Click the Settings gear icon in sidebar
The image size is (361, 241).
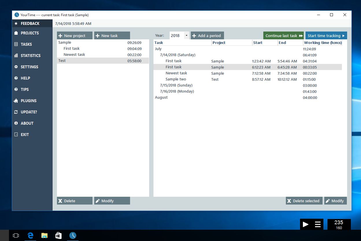coord(16,67)
